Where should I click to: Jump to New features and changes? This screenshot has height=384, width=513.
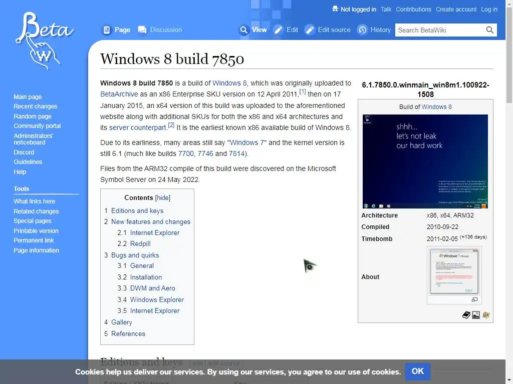(150, 221)
